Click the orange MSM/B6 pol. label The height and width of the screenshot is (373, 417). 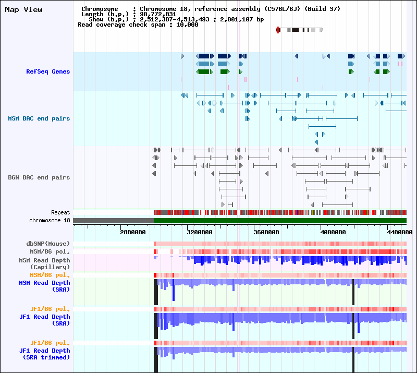[50, 275]
